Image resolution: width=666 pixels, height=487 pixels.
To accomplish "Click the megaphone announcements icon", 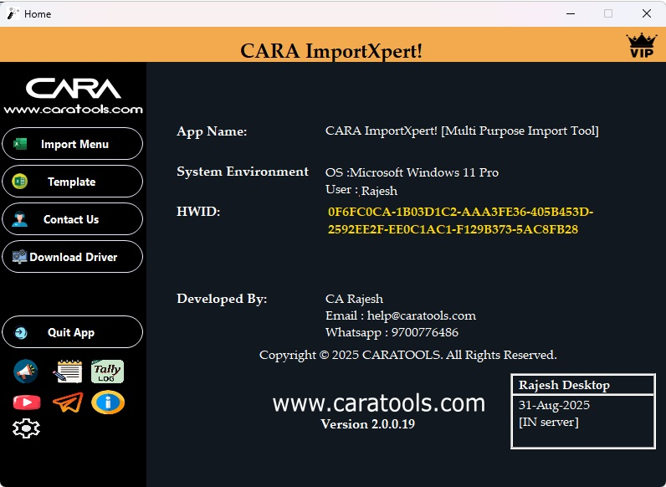I will tap(27, 371).
